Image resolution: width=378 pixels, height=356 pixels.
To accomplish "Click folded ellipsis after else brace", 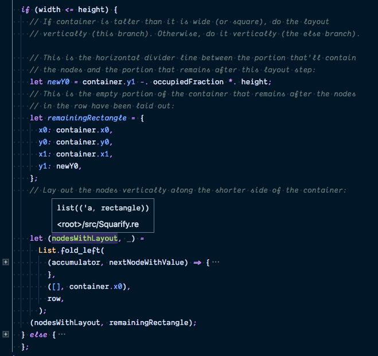I will (62, 334).
